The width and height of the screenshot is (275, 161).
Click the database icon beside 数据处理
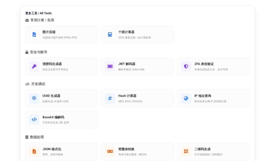pyautogui.click(x=27, y=137)
